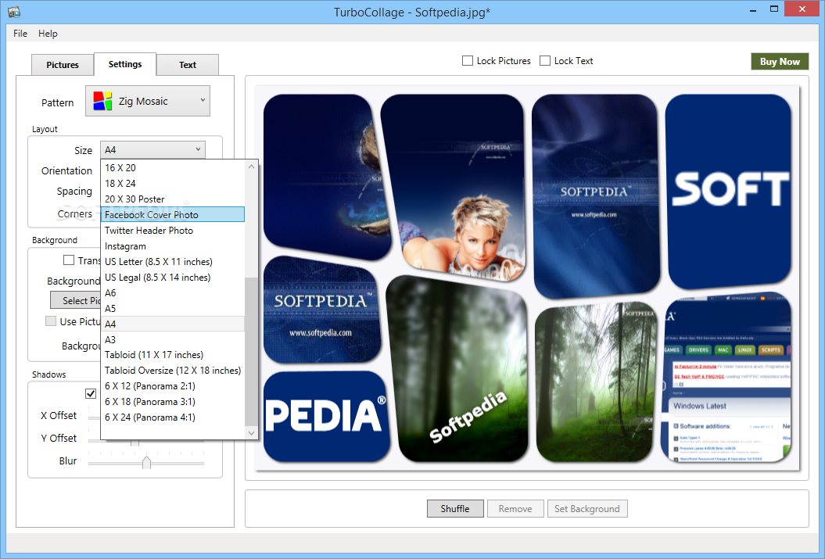Screen dimensions: 825x559
Task: Pick 6 X 12 (Panorama 2:1)
Action: [173, 386]
